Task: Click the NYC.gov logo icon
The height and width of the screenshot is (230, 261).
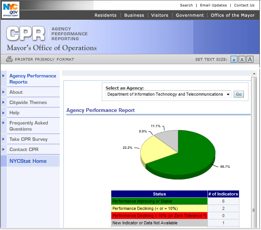Action: tap(10, 9)
